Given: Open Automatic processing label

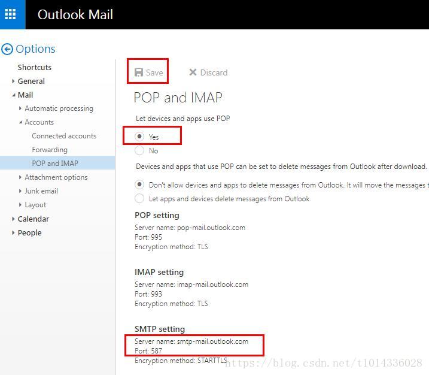Looking at the screenshot, I should [59, 108].
